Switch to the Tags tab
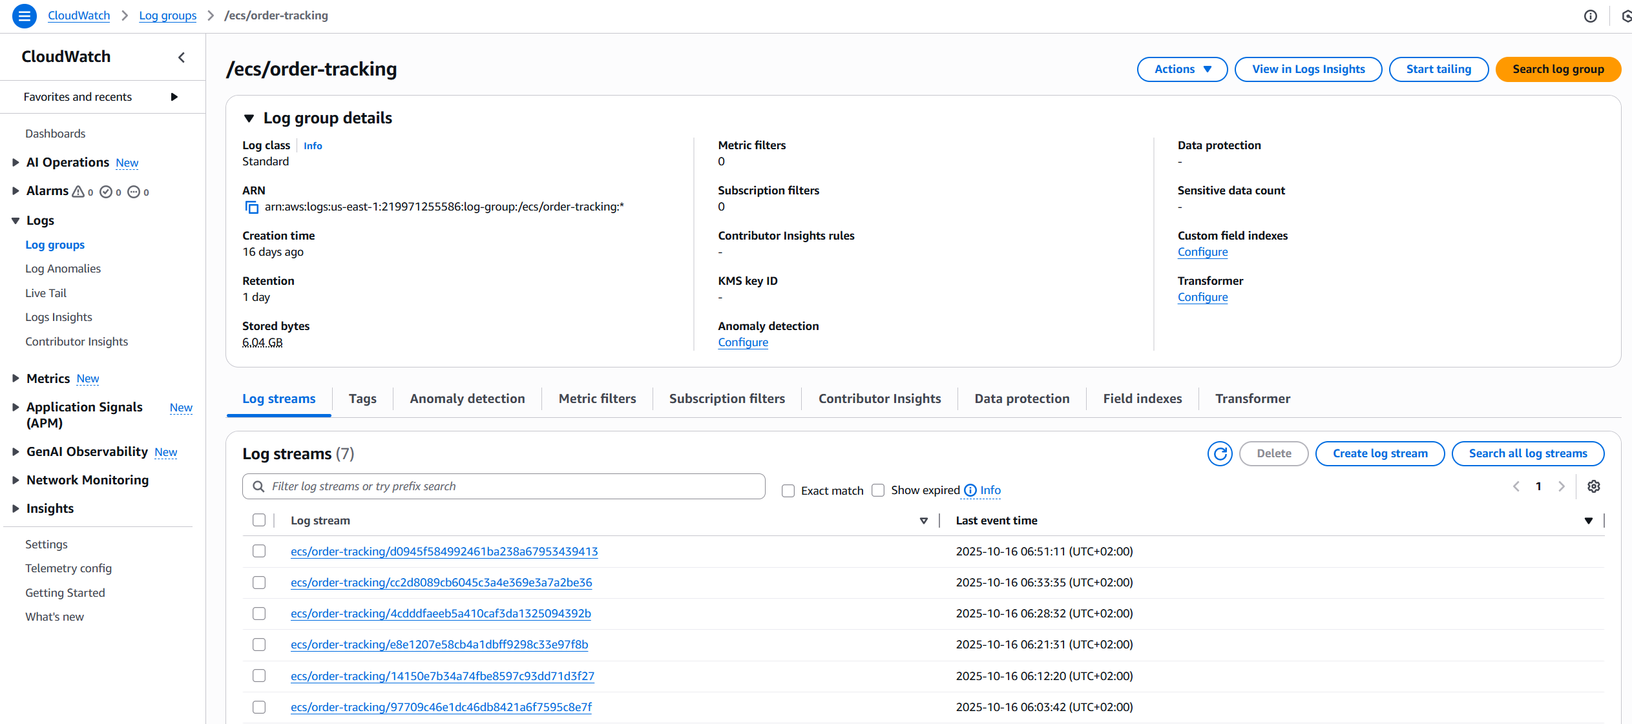 click(362, 398)
